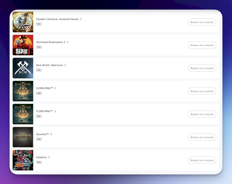Click Baixar no console for Eiyuden Chronicle
This screenshot has height=184, width=232.
pyautogui.click(x=202, y=22)
